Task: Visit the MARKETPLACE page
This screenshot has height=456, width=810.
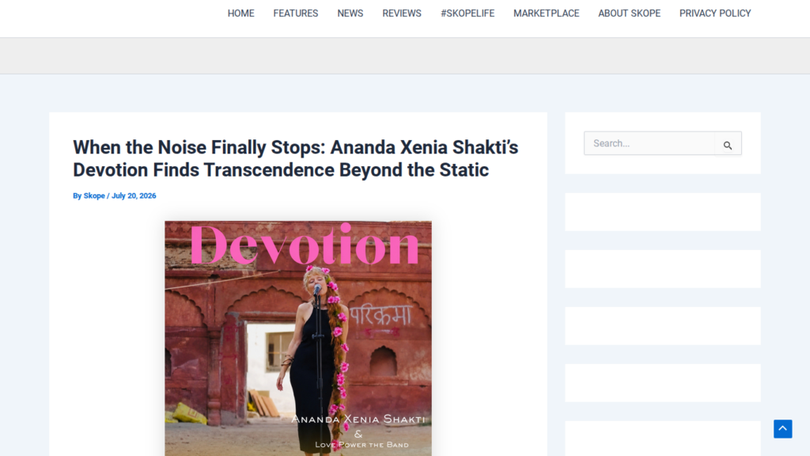Action: click(x=546, y=13)
